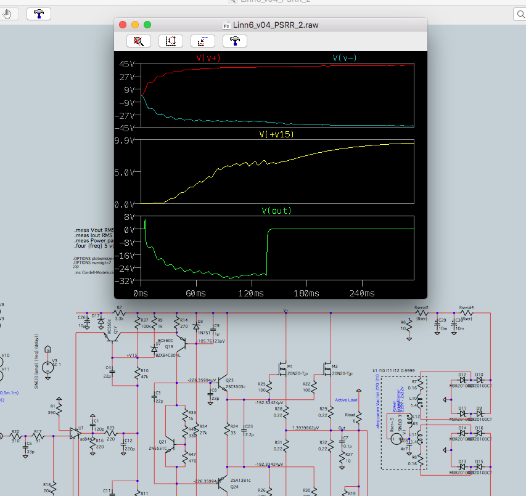Open the schematic toolbar hammer Control Panel
The image size is (526, 496).
coord(39,14)
